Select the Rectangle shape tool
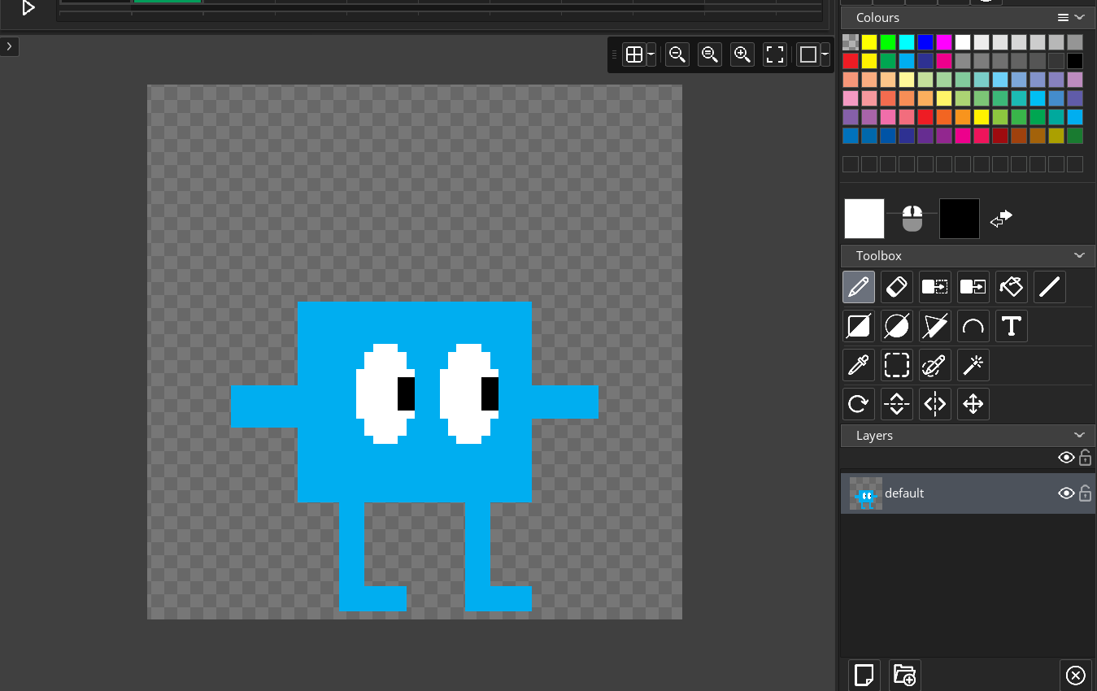1097x691 pixels. click(x=859, y=326)
